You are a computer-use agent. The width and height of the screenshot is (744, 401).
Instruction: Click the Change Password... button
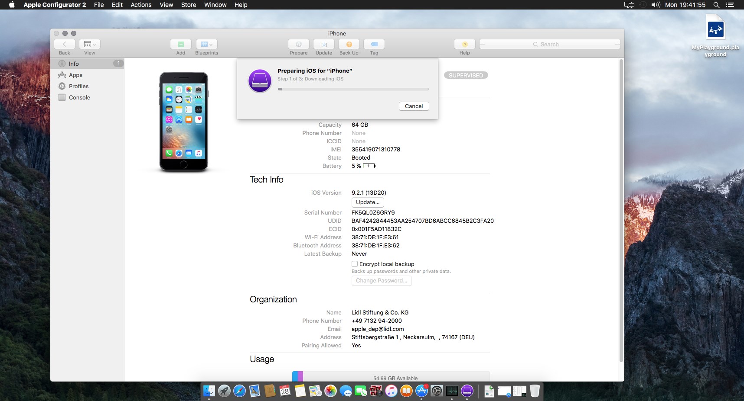pyautogui.click(x=382, y=280)
